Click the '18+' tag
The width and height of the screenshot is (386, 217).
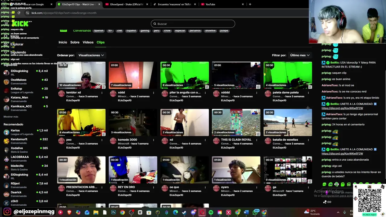click(110, 30)
